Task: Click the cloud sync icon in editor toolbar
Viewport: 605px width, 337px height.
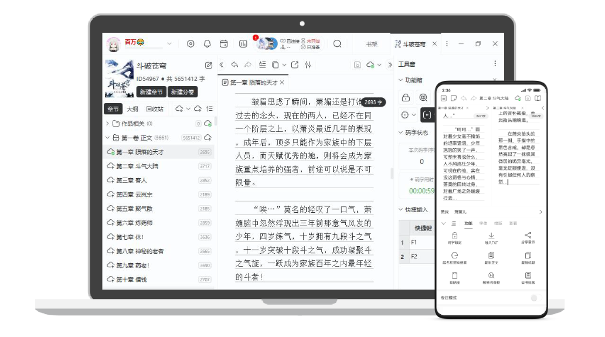Action: pyautogui.click(x=371, y=65)
